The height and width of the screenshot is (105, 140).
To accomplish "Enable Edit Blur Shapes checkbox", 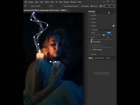I will point(91,50).
